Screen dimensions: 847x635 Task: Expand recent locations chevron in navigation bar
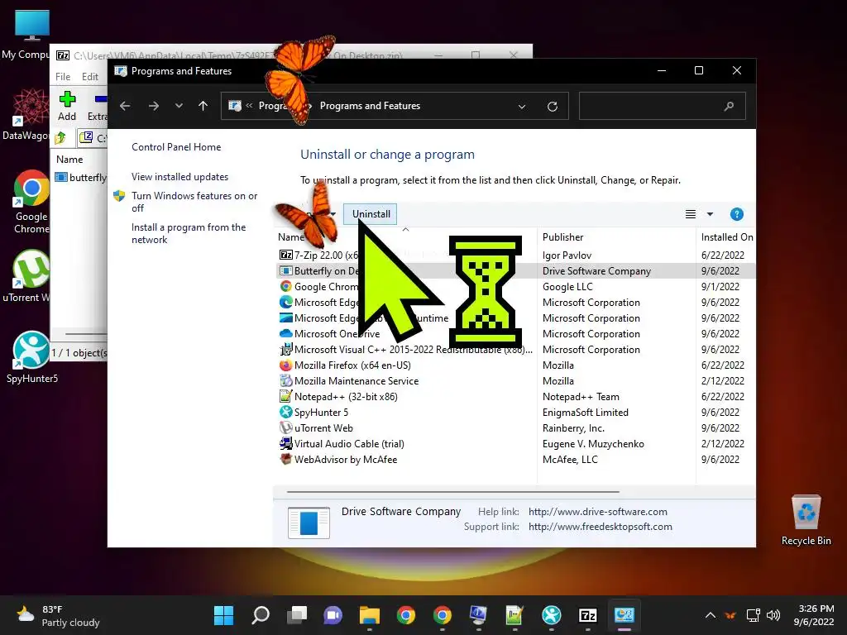[179, 106]
